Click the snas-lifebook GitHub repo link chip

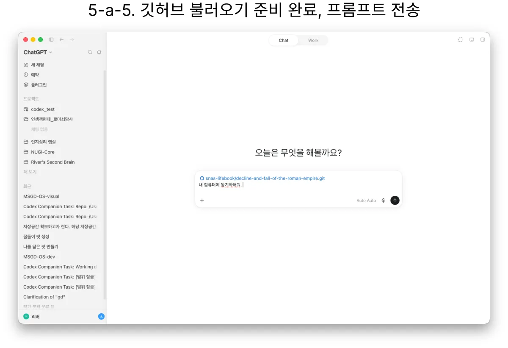(262, 178)
